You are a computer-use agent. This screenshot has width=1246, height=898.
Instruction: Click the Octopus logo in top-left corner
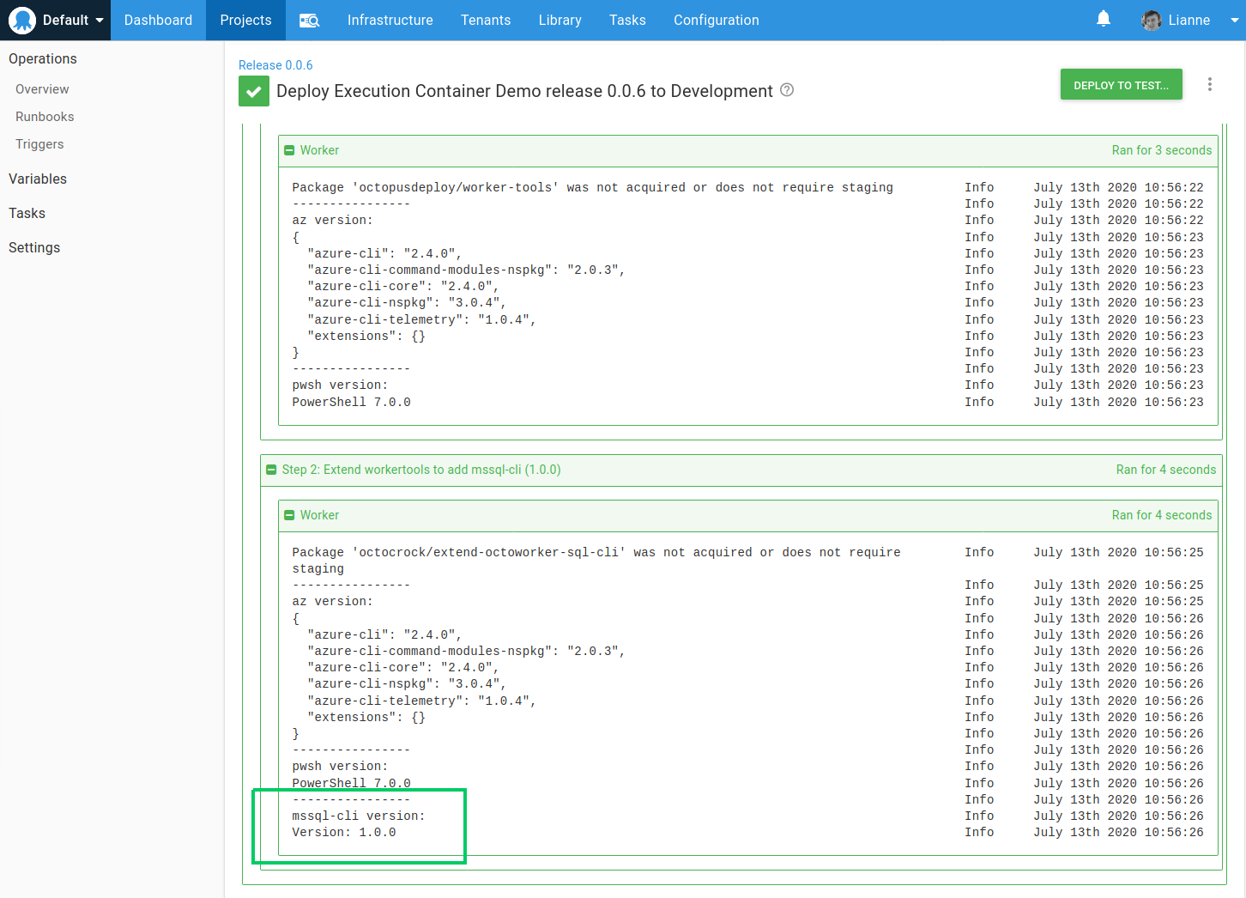click(22, 21)
